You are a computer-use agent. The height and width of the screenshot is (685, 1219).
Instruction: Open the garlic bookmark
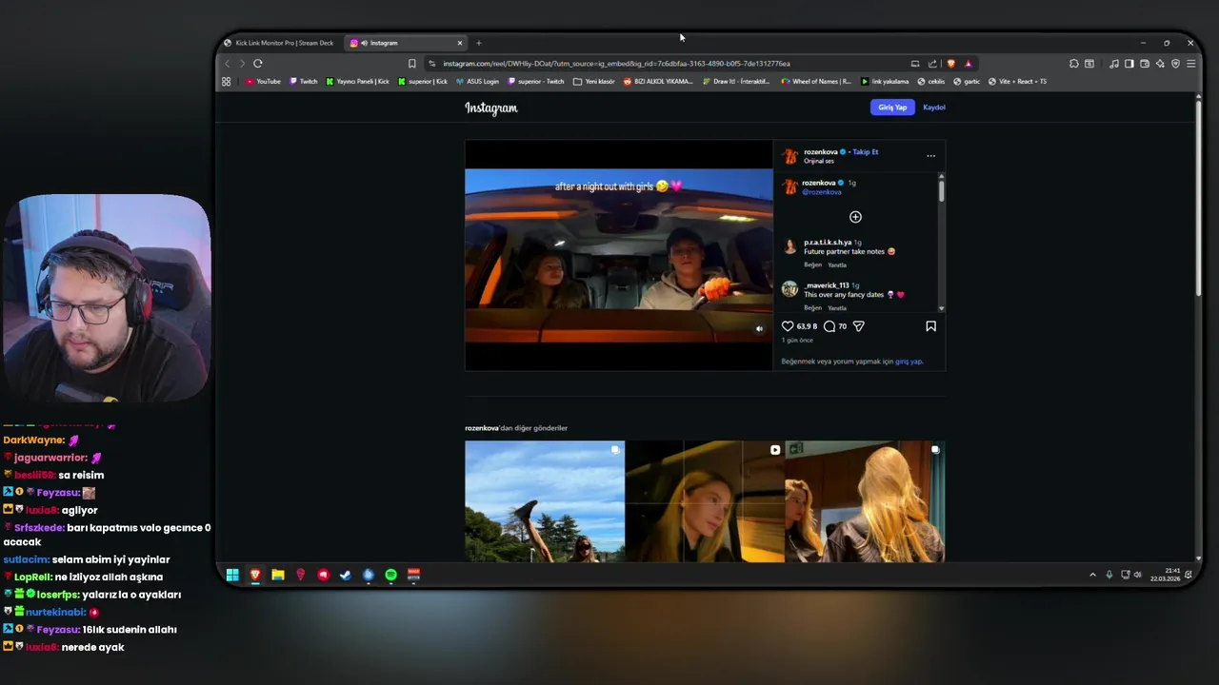click(x=967, y=82)
